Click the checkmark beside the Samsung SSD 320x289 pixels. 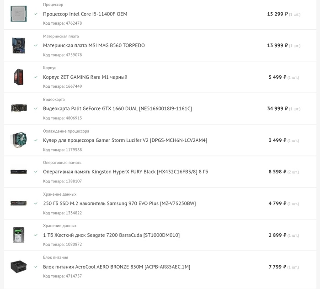(36, 203)
